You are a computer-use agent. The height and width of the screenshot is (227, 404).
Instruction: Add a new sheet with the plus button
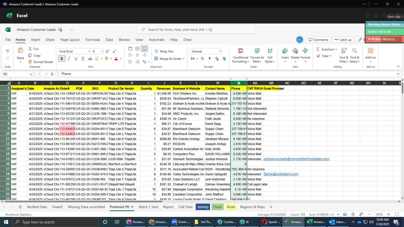point(271,207)
